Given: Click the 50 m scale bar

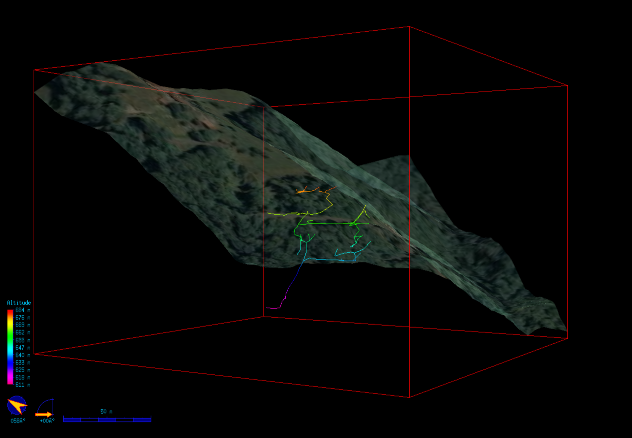Looking at the screenshot, I should click(107, 419).
